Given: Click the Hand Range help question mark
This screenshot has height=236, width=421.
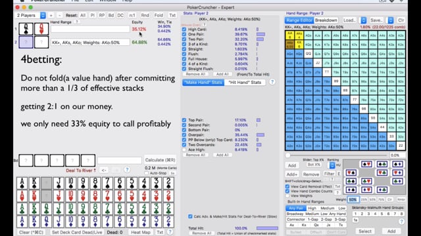Looking at the screenshot, I should [76, 22].
